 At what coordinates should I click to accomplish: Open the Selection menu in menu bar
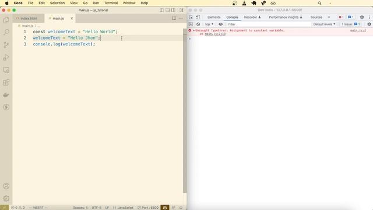click(x=57, y=3)
